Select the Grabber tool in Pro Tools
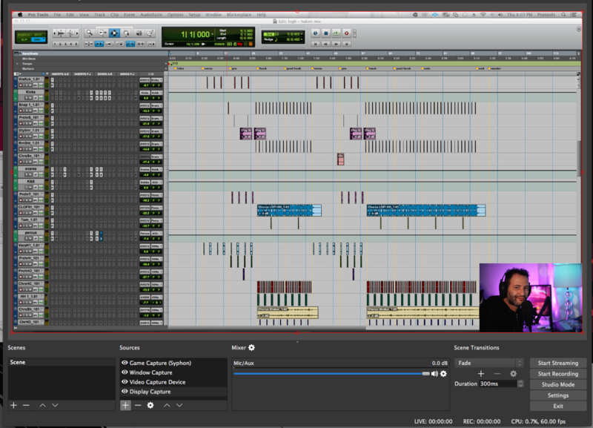 [127, 33]
